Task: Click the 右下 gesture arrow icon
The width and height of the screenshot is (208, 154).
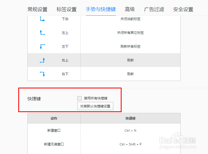Action: pos(42,74)
